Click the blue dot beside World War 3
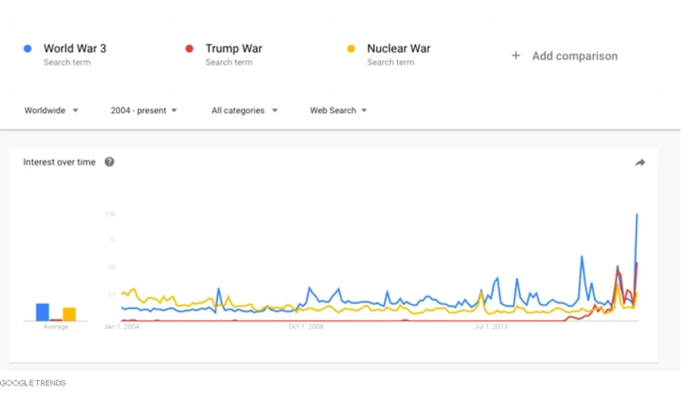698x401 pixels. (27, 49)
